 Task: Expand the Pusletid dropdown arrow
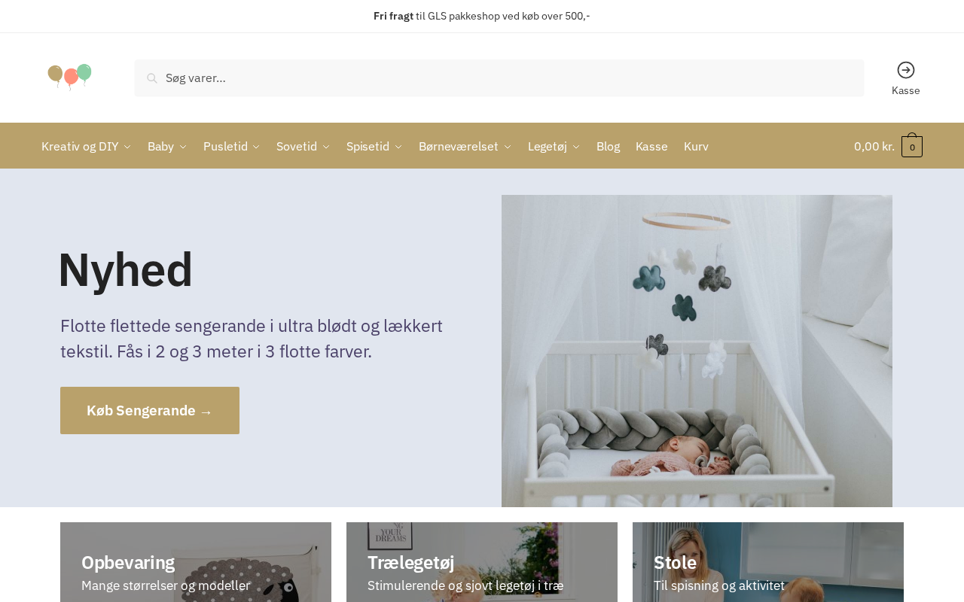tap(256, 147)
